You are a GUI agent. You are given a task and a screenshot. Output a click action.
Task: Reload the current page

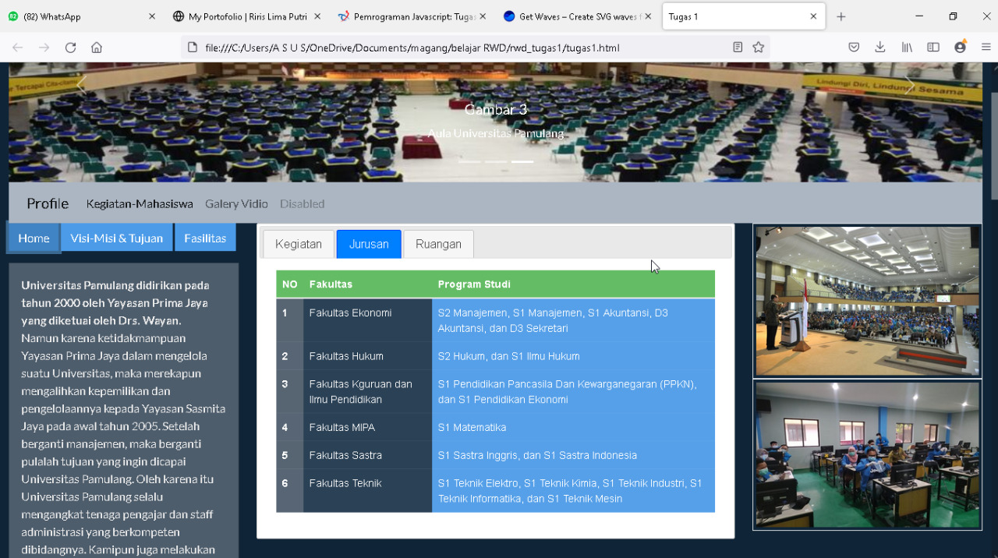pos(70,48)
